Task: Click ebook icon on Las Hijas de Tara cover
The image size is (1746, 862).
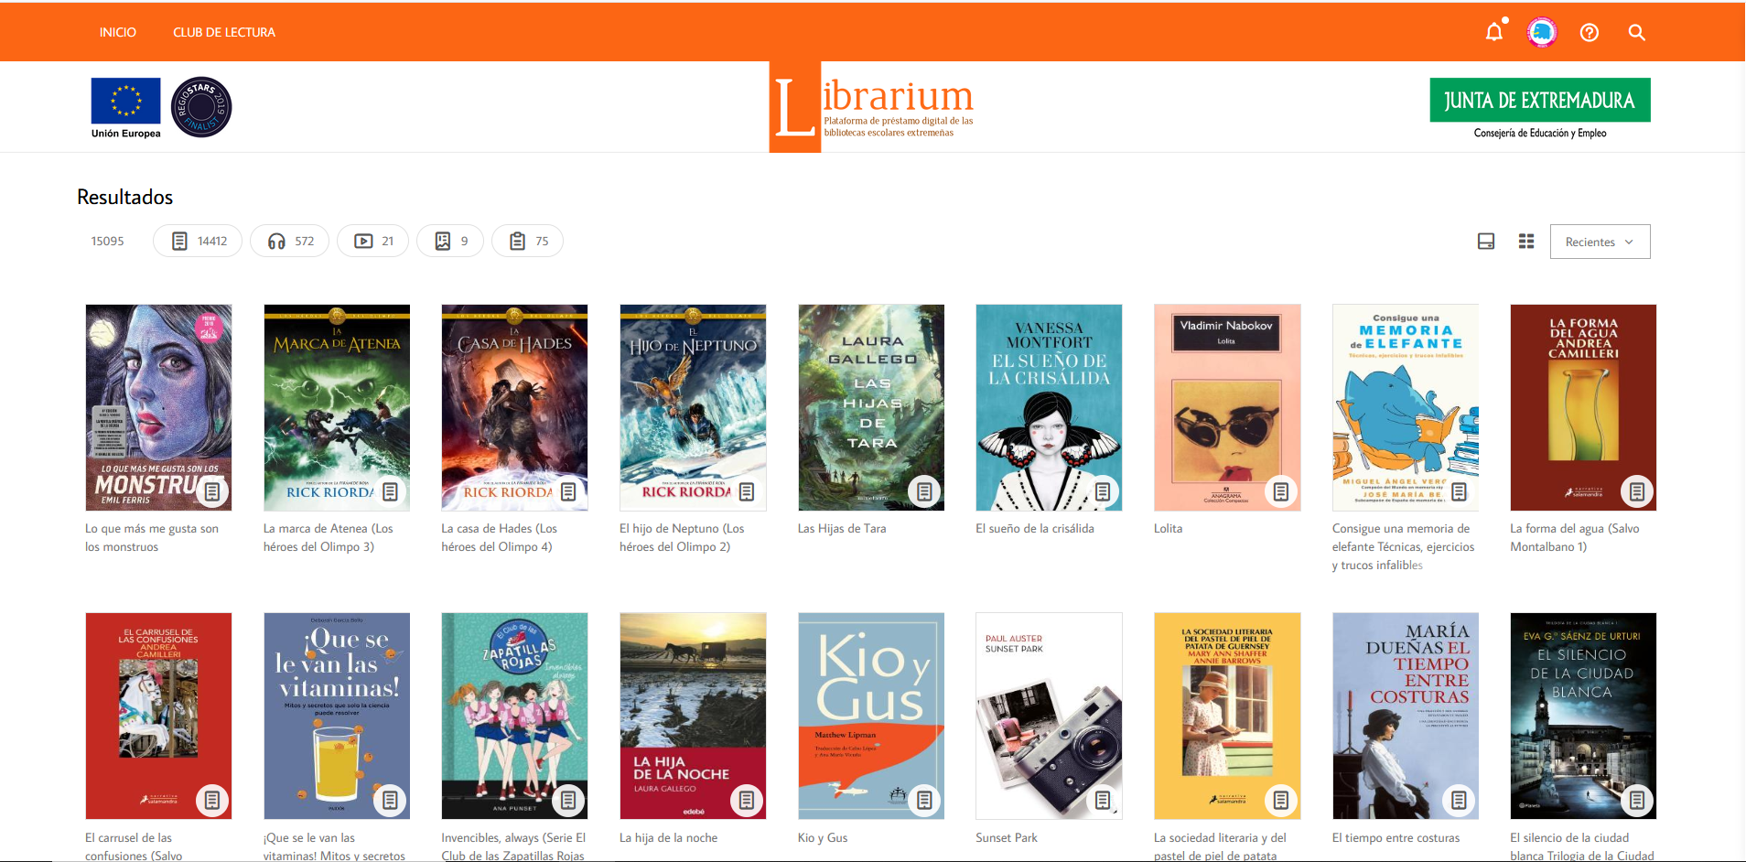Action: point(925,491)
